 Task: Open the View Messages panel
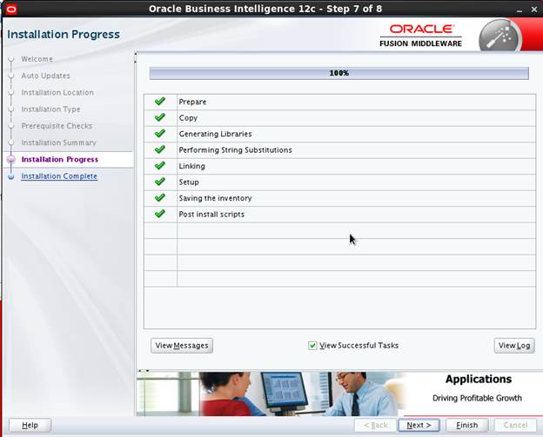click(x=182, y=346)
